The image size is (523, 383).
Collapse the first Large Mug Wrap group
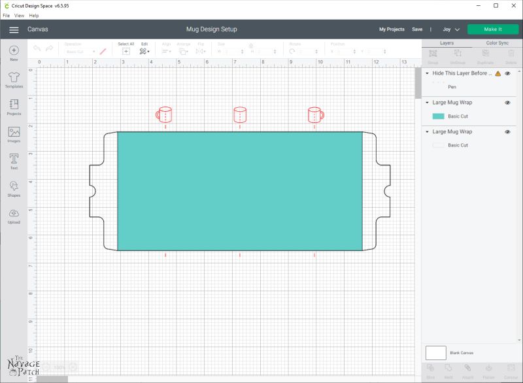(x=428, y=103)
